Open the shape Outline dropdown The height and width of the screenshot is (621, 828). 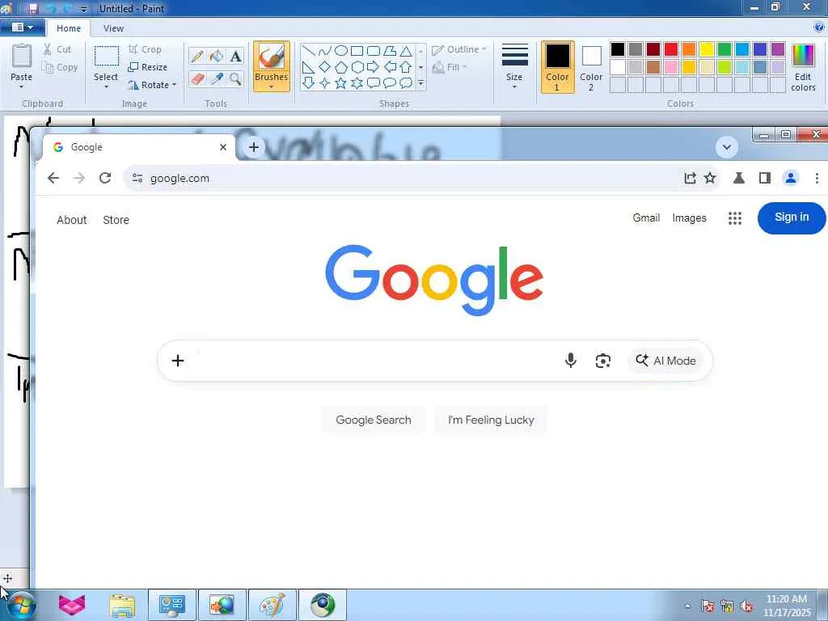tap(459, 49)
